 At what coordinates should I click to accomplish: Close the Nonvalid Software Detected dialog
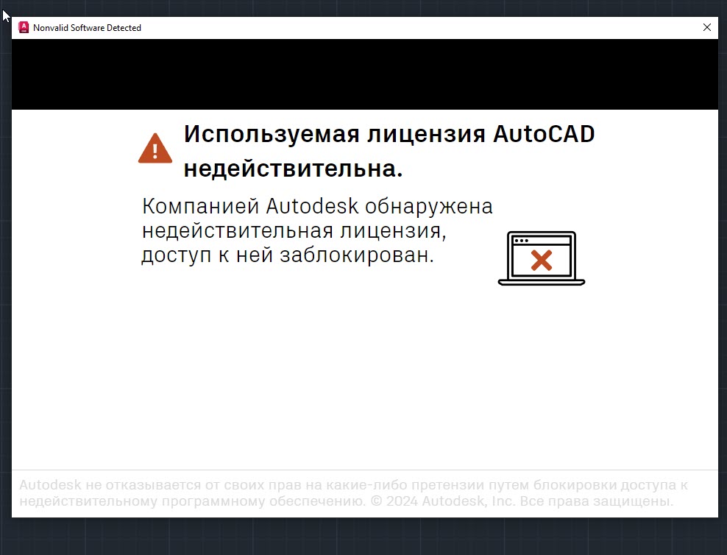706,27
